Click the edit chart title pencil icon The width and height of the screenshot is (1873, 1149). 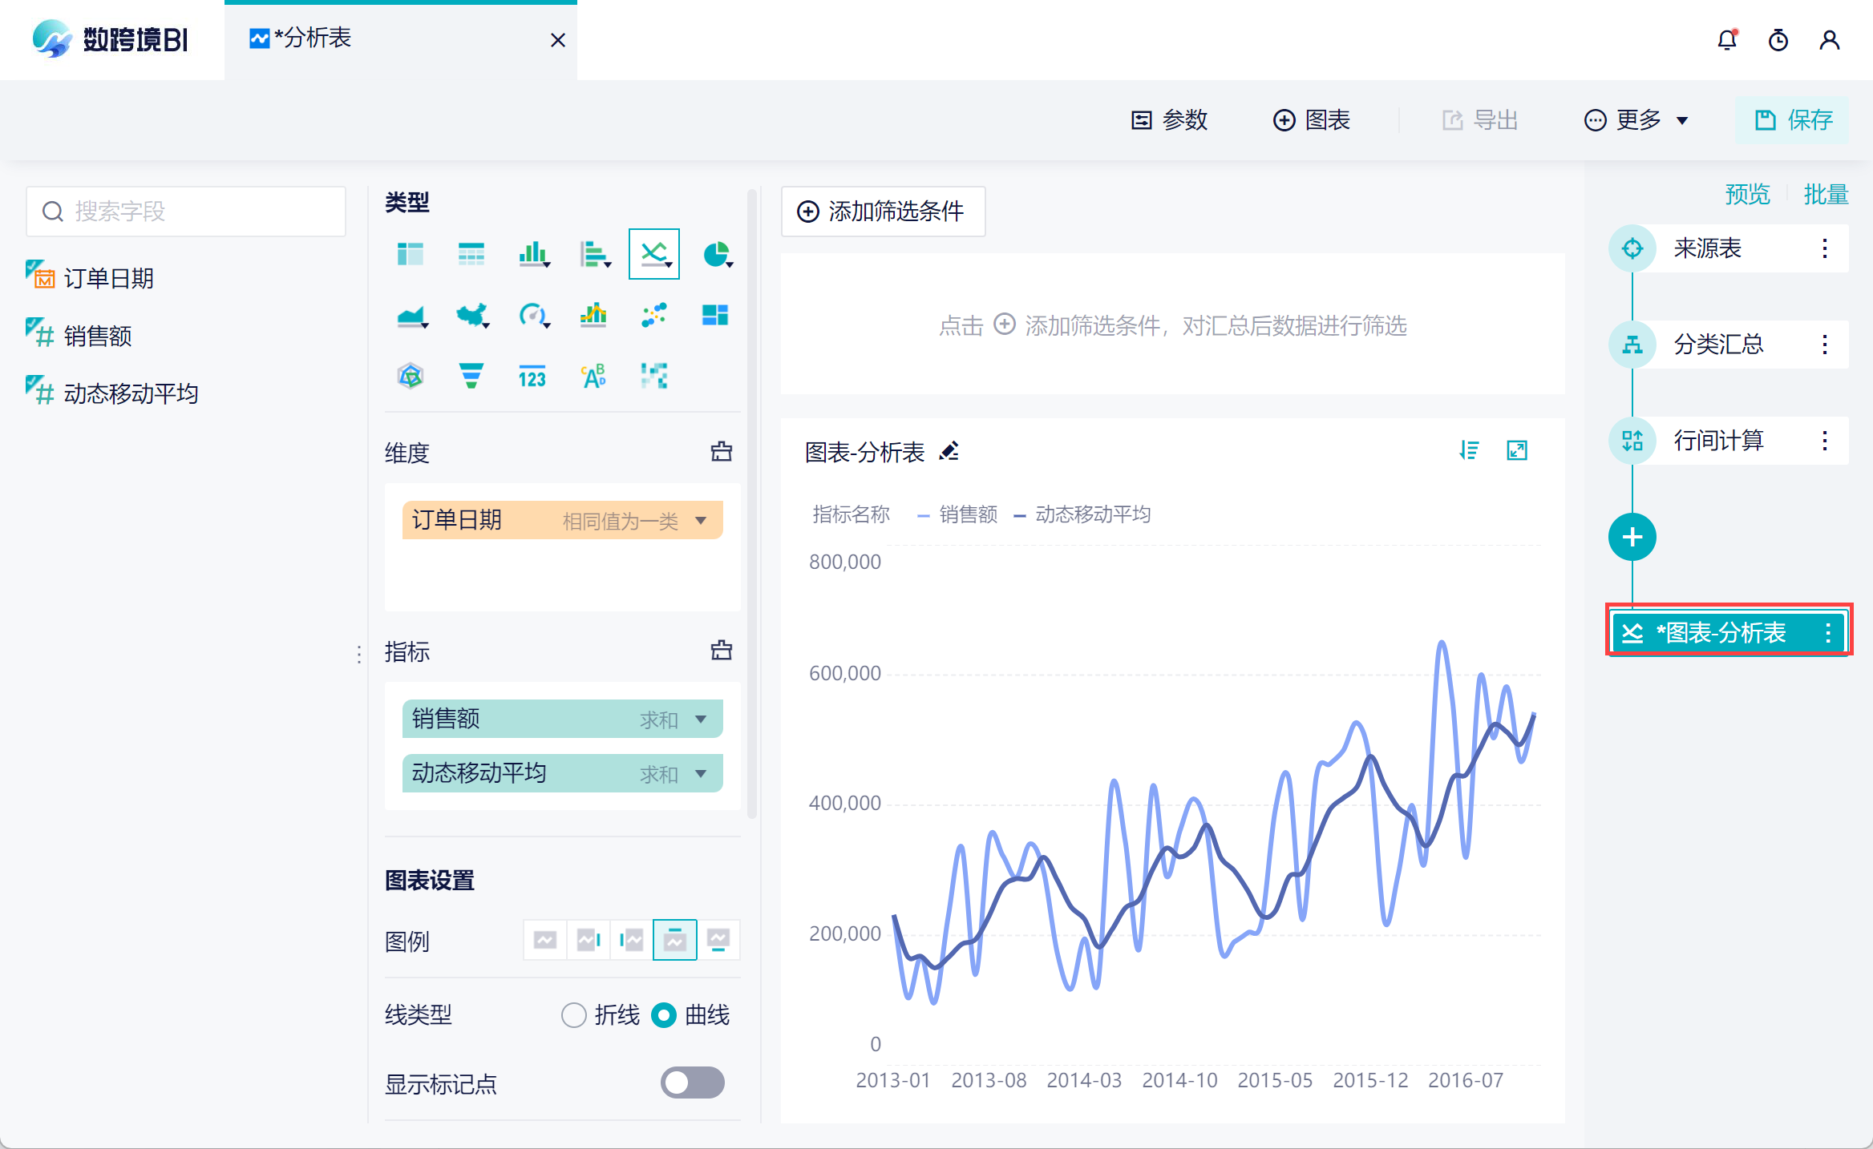point(949,452)
